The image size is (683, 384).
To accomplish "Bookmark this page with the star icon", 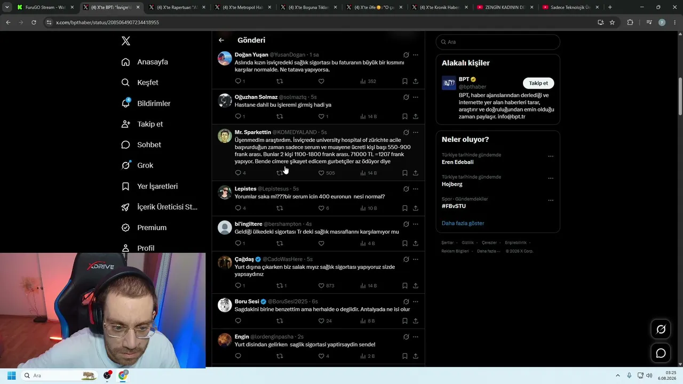I will pos(612,22).
